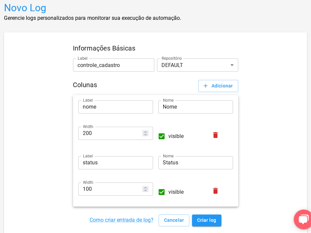Click the Informações Básicas heading
311x233 pixels.
104,48
